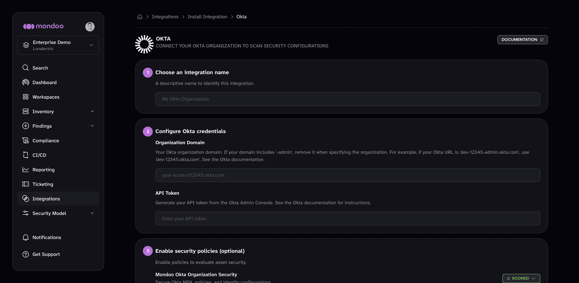
Task: Expand the Security Model chevron
Action: coord(92,213)
